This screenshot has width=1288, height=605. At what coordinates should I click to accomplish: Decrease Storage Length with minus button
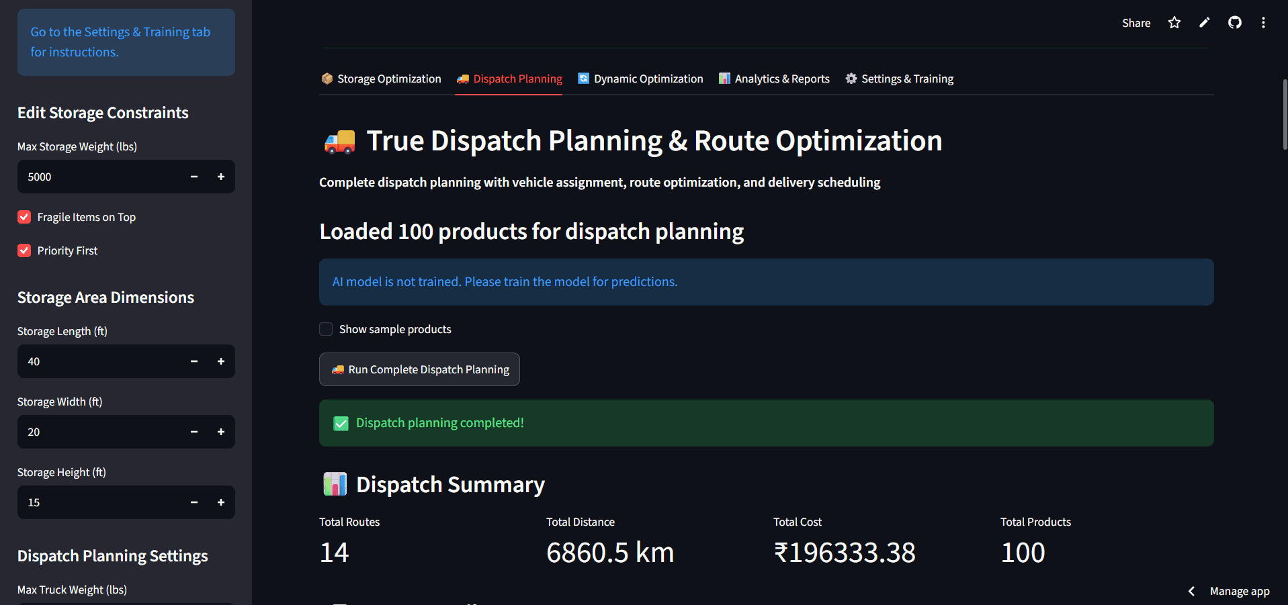click(194, 361)
